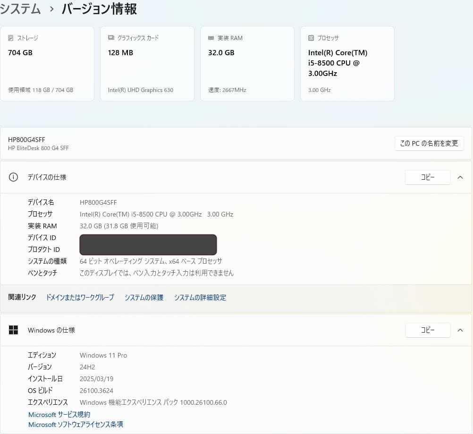Click the info icon beside デバイスの仕様
Viewport: 473px width, 434px height.
13,177
